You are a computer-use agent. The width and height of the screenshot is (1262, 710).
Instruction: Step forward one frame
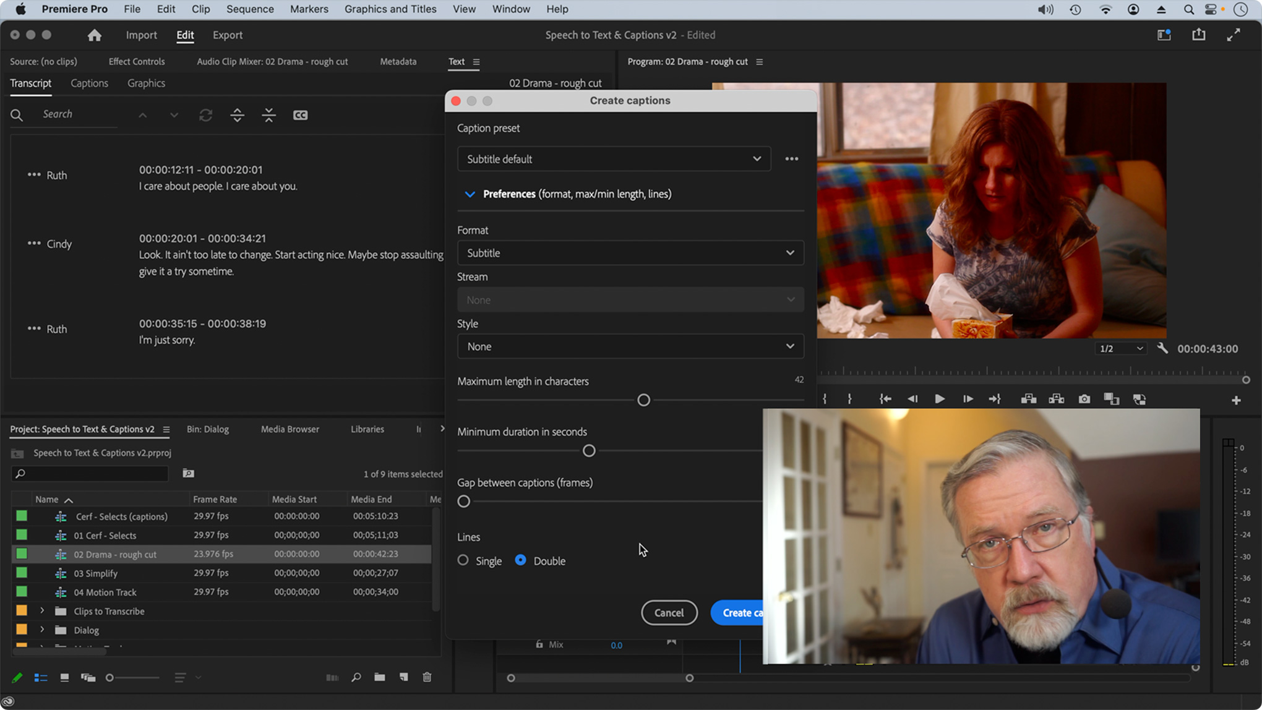968,400
